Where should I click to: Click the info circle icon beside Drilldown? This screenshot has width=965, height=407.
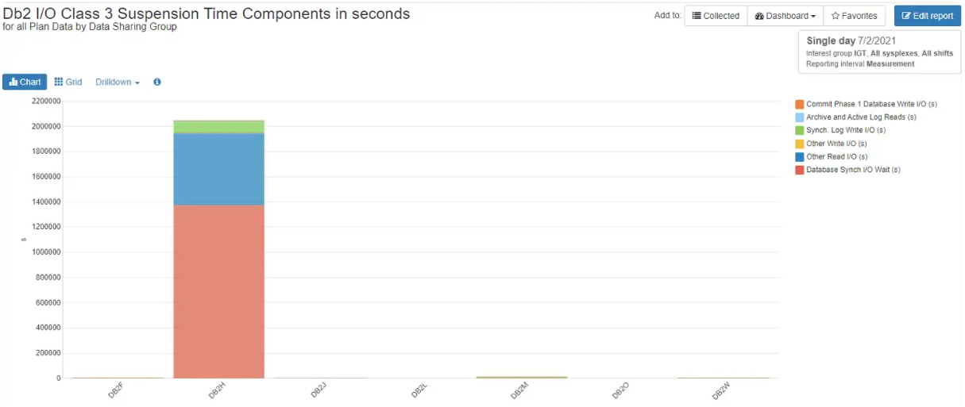[x=157, y=82]
